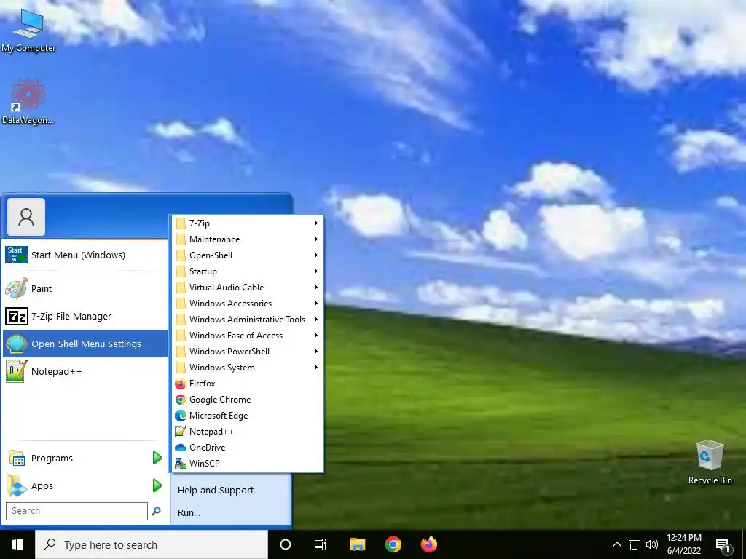Click the taskbar 'Type here to search' box
Viewport: 746px width, 559px height.
click(x=152, y=544)
